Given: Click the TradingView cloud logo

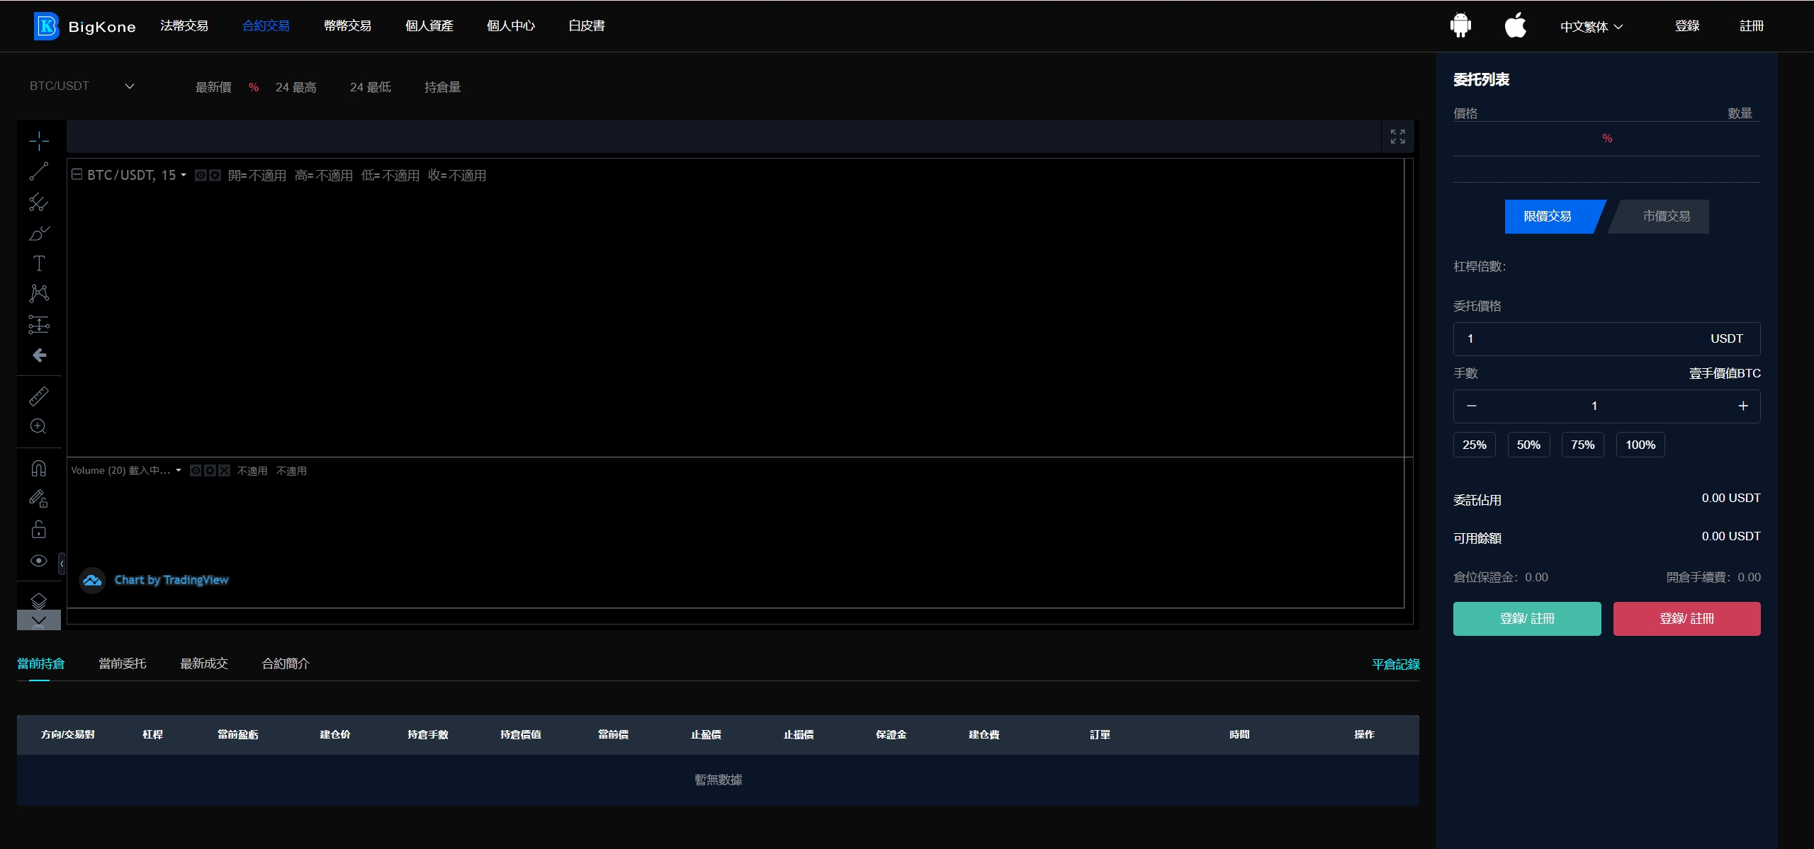Looking at the screenshot, I should click(92, 581).
